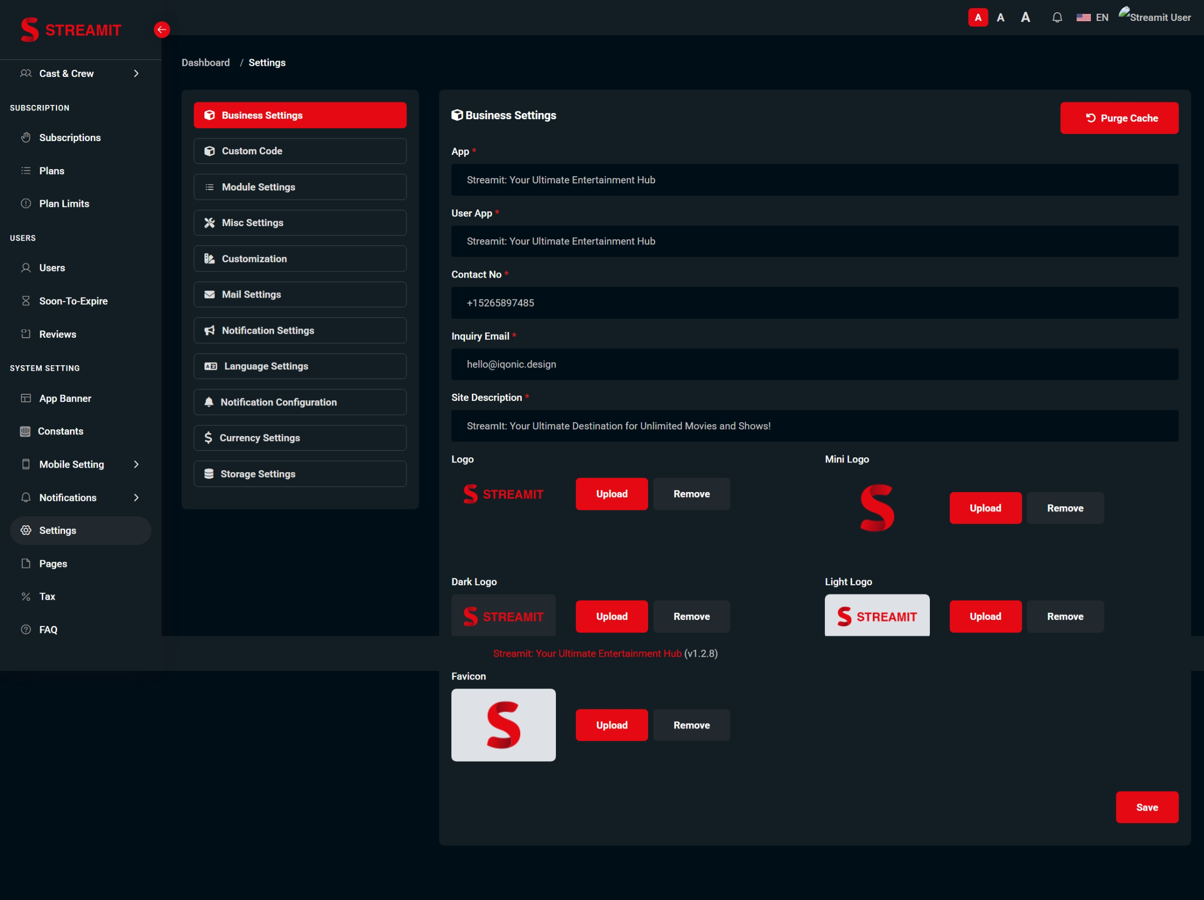Click the Plan Limits warning icon
This screenshot has width=1204, height=900.
pos(25,204)
